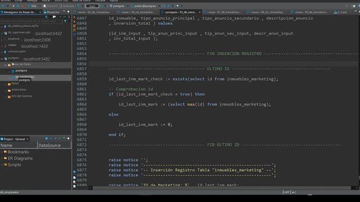Expand the Info del Sistema folder
The height and width of the screenshot is (202, 360).
tap(6, 97)
